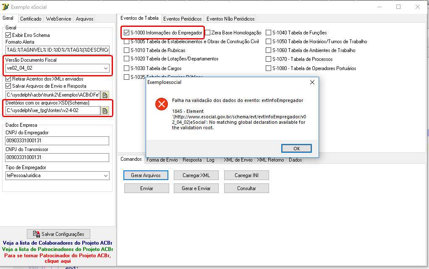Switch to the WebService tab
429x269 pixels.
[x=58, y=18]
